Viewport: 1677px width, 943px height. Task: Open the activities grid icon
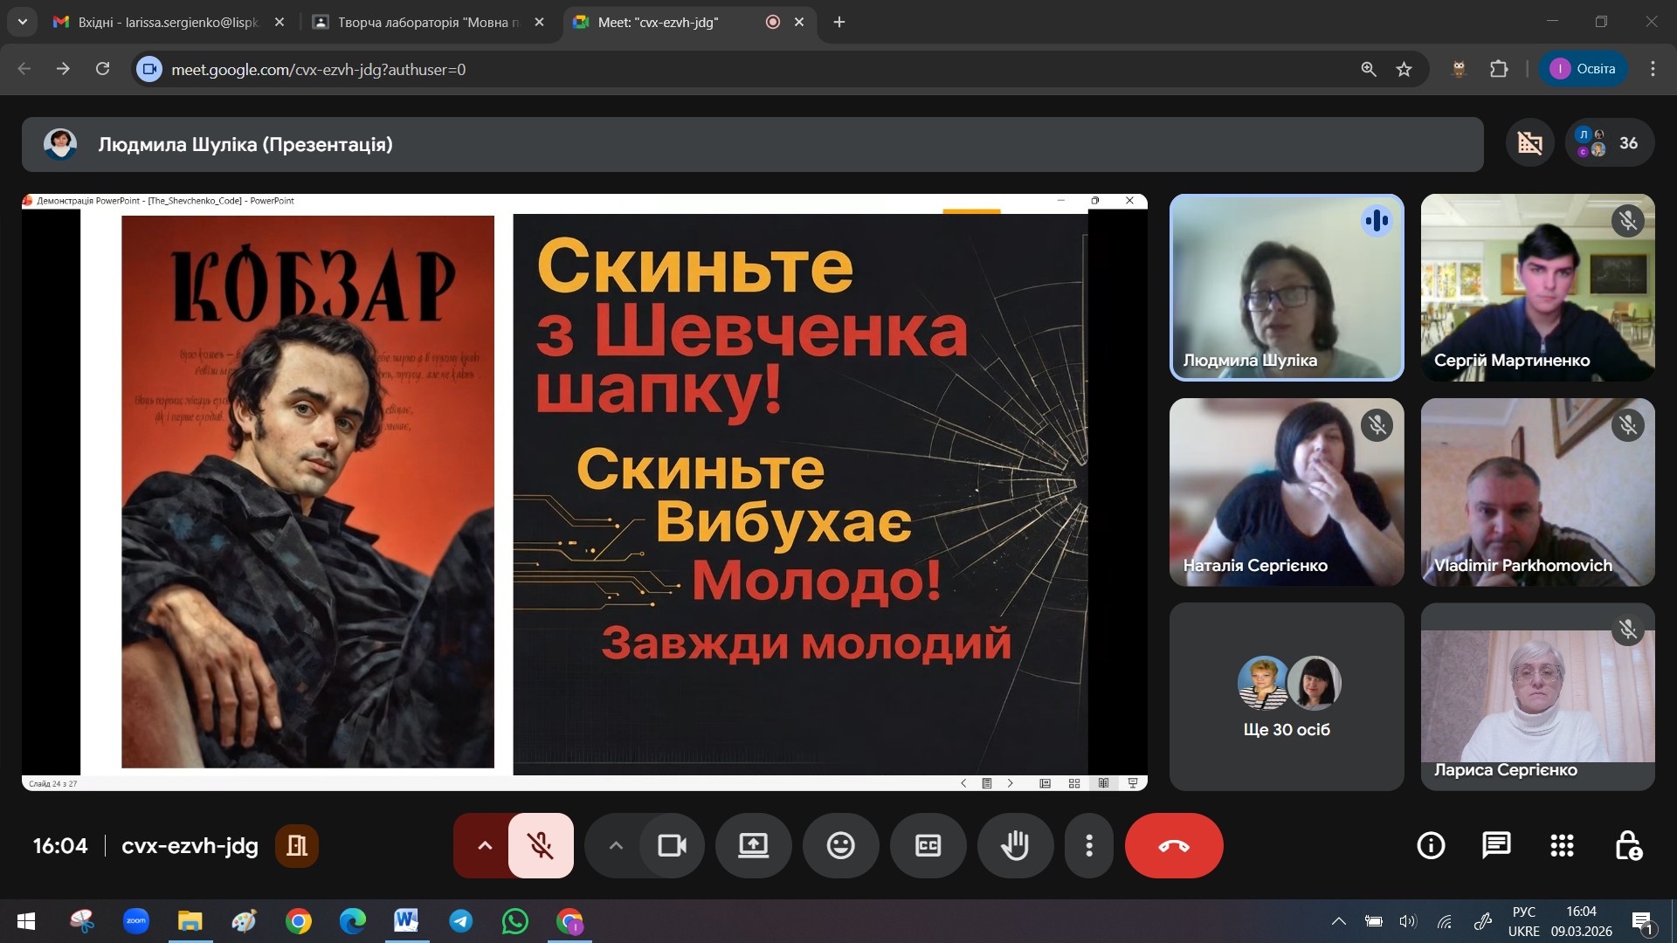point(1562,845)
